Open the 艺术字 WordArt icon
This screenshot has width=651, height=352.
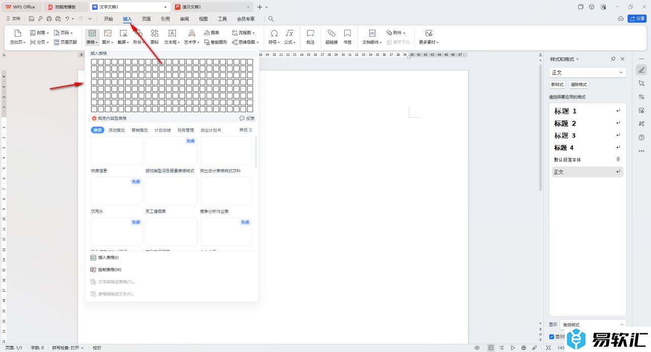tap(192, 33)
